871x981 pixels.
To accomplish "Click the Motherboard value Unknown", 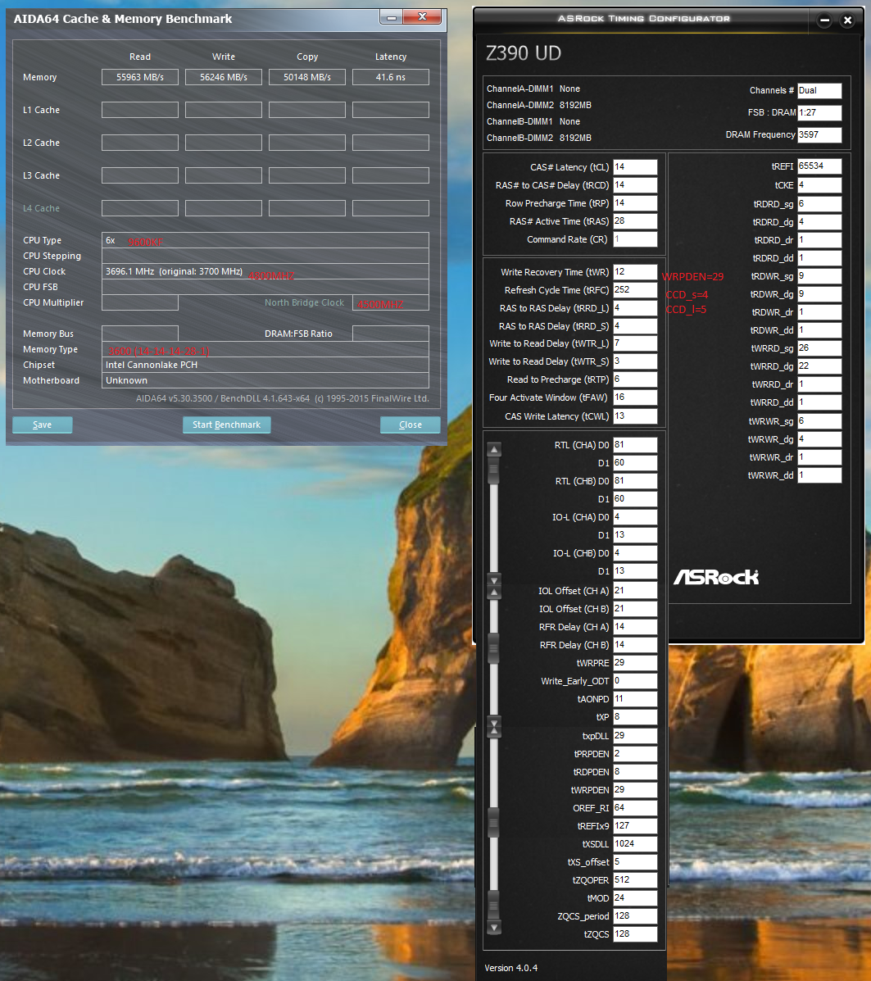I will click(x=265, y=380).
